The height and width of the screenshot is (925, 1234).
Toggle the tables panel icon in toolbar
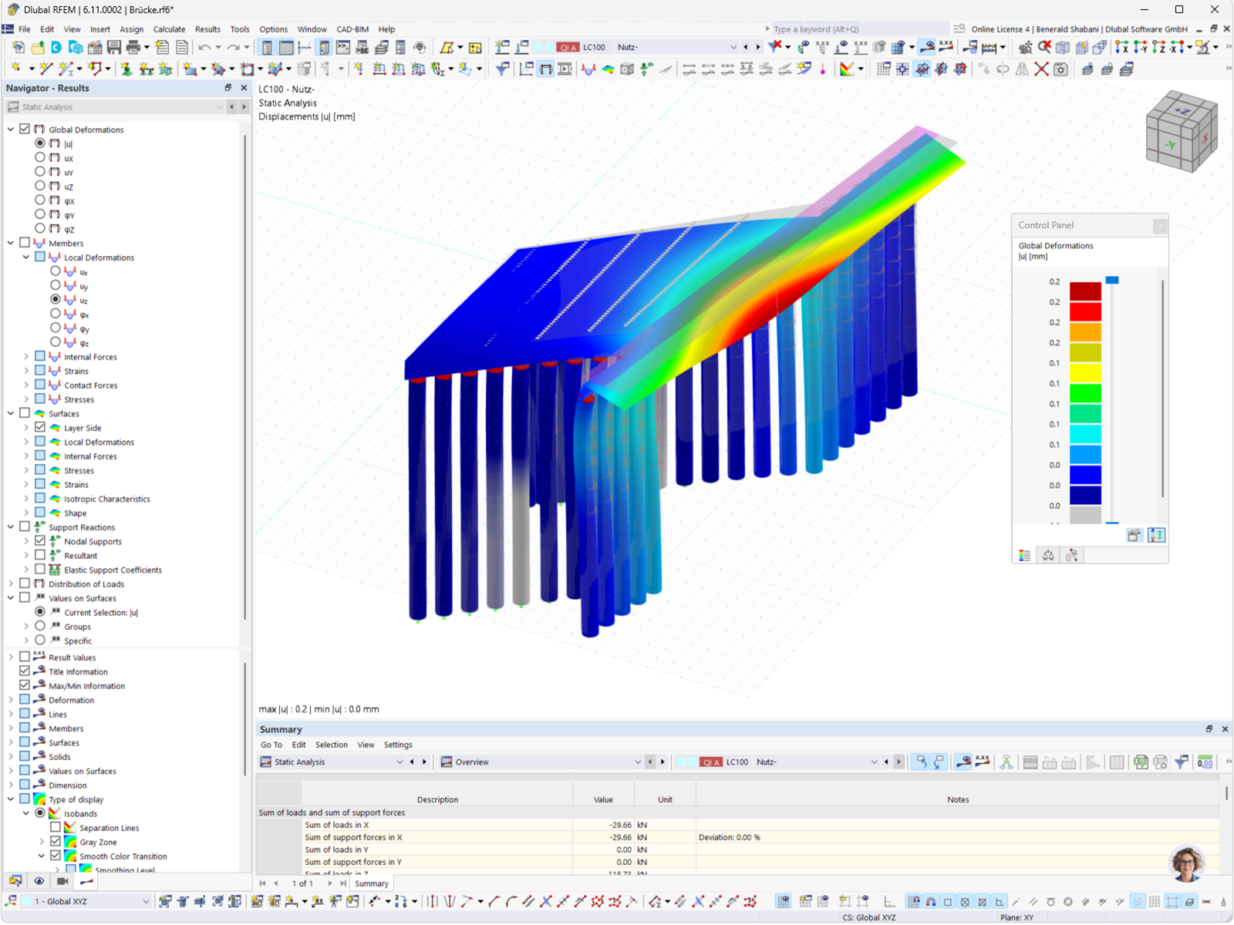click(x=286, y=48)
